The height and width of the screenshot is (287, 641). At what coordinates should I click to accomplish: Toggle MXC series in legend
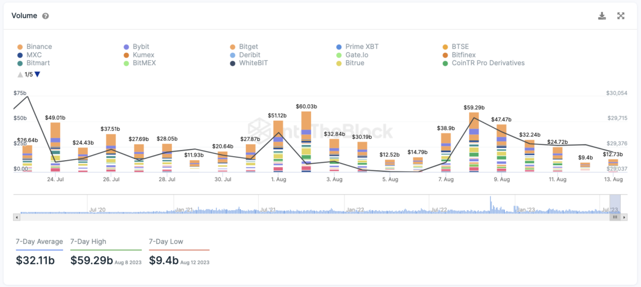click(x=29, y=54)
